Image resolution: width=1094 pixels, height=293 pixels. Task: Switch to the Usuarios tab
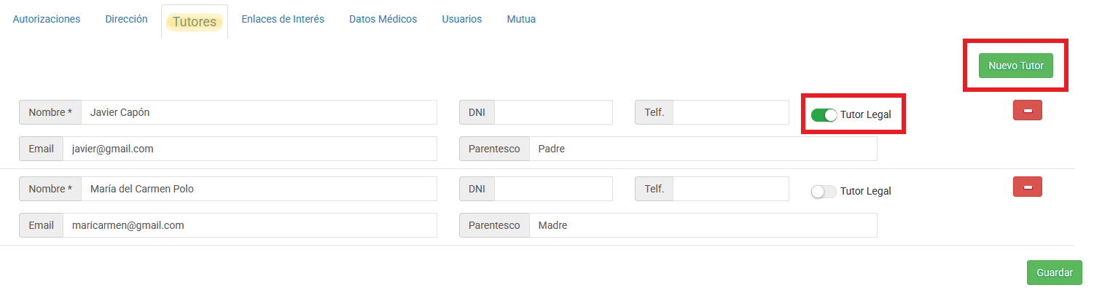click(x=461, y=19)
